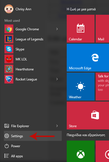
Task: Click the All apps list icon
Action: click(7, 156)
